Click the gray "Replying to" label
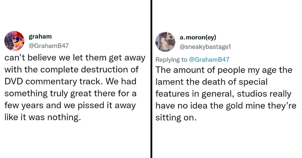 click(171, 60)
